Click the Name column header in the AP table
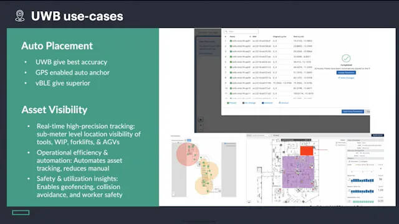The width and height of the screenshot is (399, 224). (x=233, y=37)
